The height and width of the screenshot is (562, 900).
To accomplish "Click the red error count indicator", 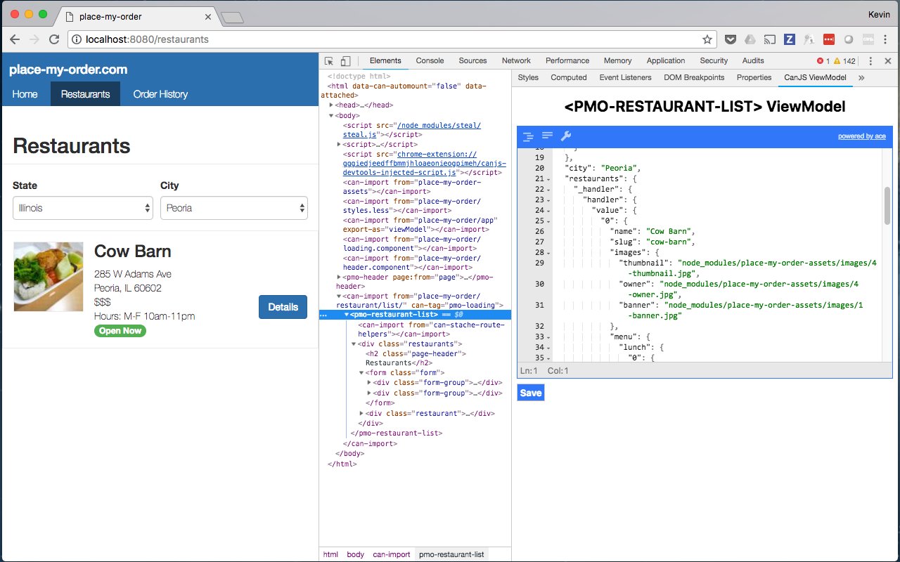I will click(x=823, y=61).
